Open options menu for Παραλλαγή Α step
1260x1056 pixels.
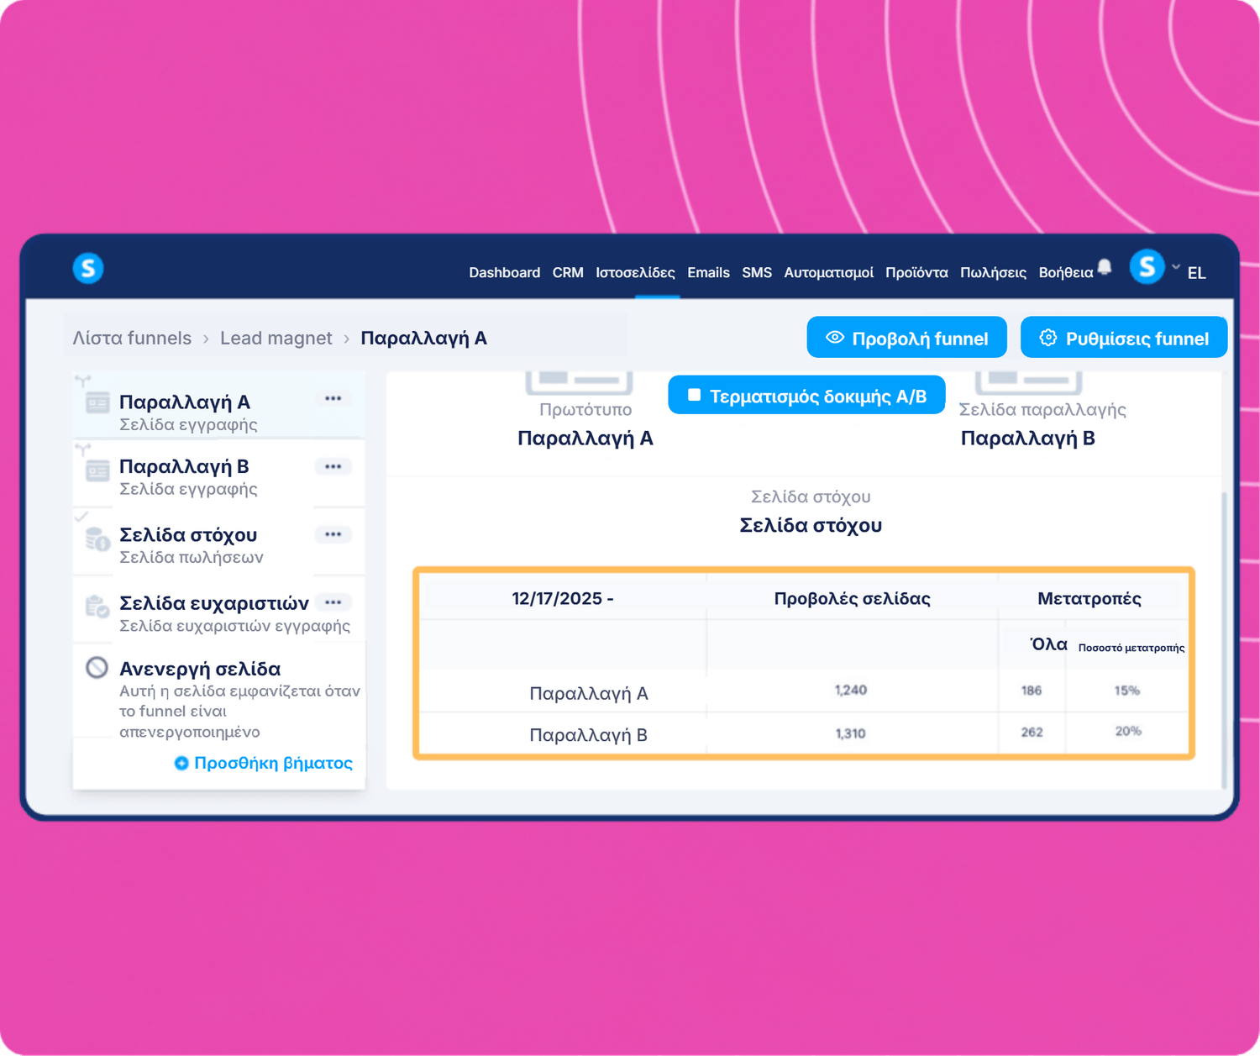tap(333, 399)
